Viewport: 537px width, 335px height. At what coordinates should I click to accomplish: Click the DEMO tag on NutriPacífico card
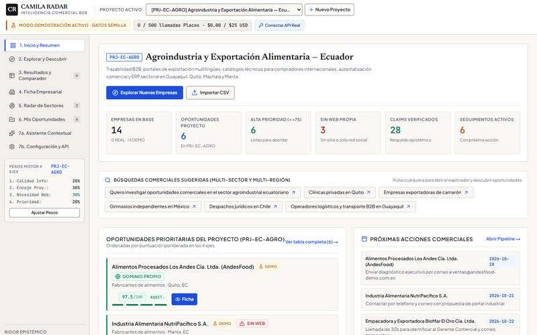pos(222,324)
